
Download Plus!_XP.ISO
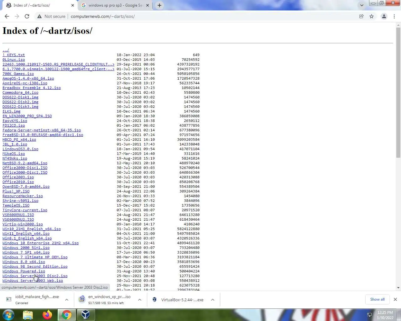pyautogui.click(x=16, y=191)
